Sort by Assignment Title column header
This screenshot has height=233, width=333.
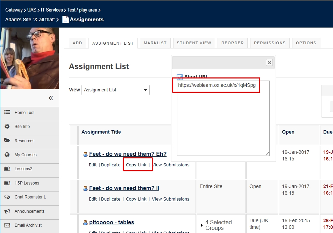click(101, 132)
